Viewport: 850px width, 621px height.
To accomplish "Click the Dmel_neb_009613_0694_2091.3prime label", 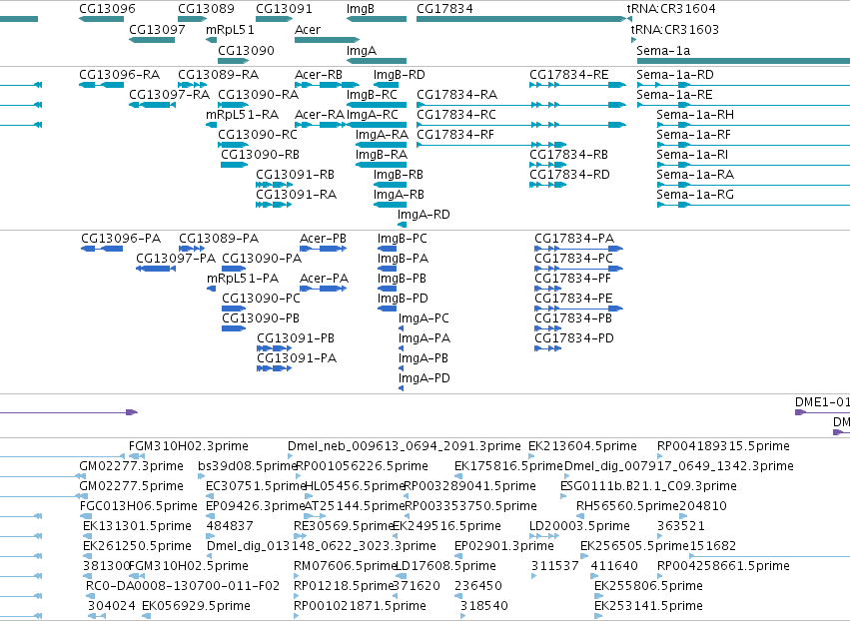I will 404,446.
